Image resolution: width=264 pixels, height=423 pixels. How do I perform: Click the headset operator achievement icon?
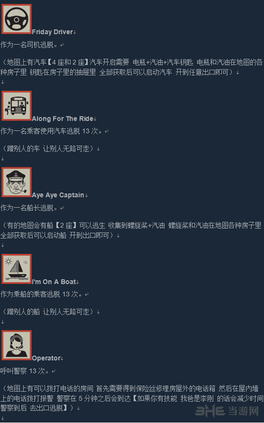pyautogui.click(x=17, y=345)
